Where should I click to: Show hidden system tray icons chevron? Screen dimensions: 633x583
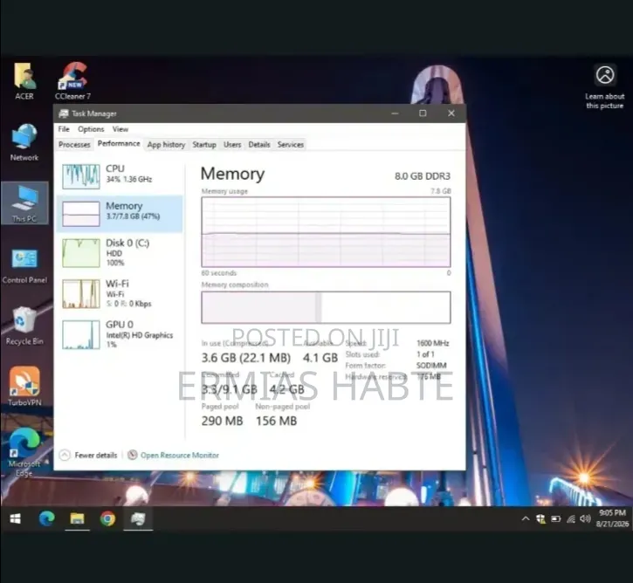(526, 518)
